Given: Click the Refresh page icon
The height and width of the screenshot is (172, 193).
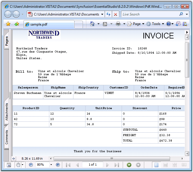Looking at the screenshot, I should pos(108,14).
